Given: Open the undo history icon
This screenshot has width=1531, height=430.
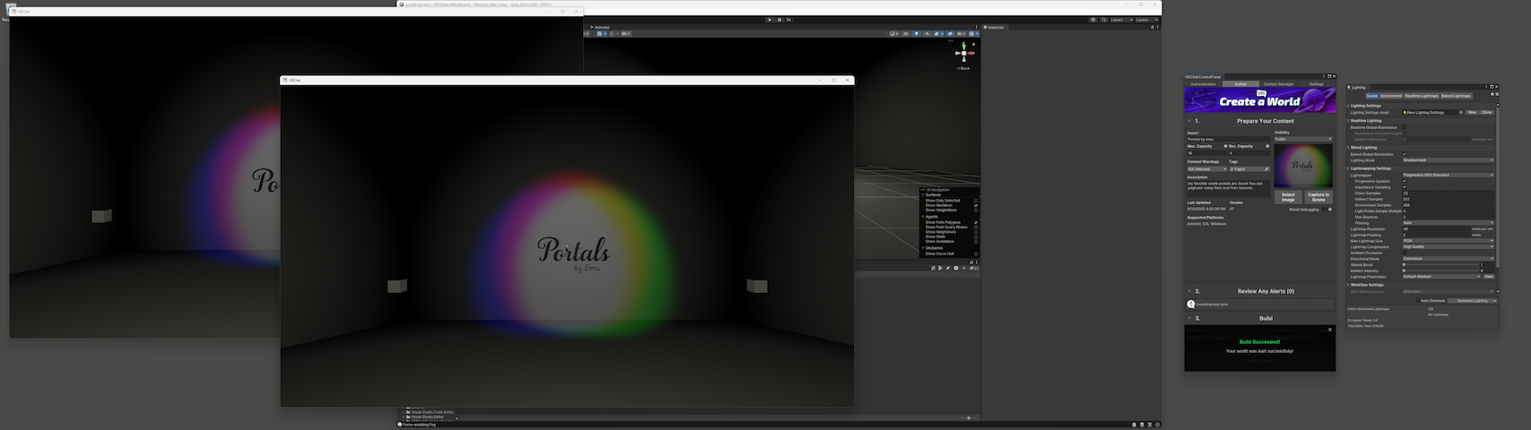Looking at the screenshot, I should pos(1092,20).
